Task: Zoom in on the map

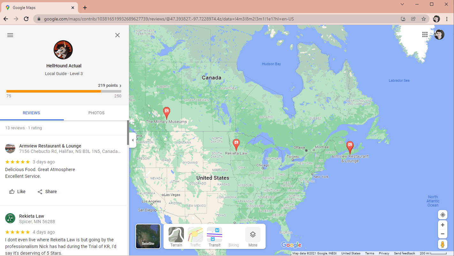Action: (x=443, y=225)
